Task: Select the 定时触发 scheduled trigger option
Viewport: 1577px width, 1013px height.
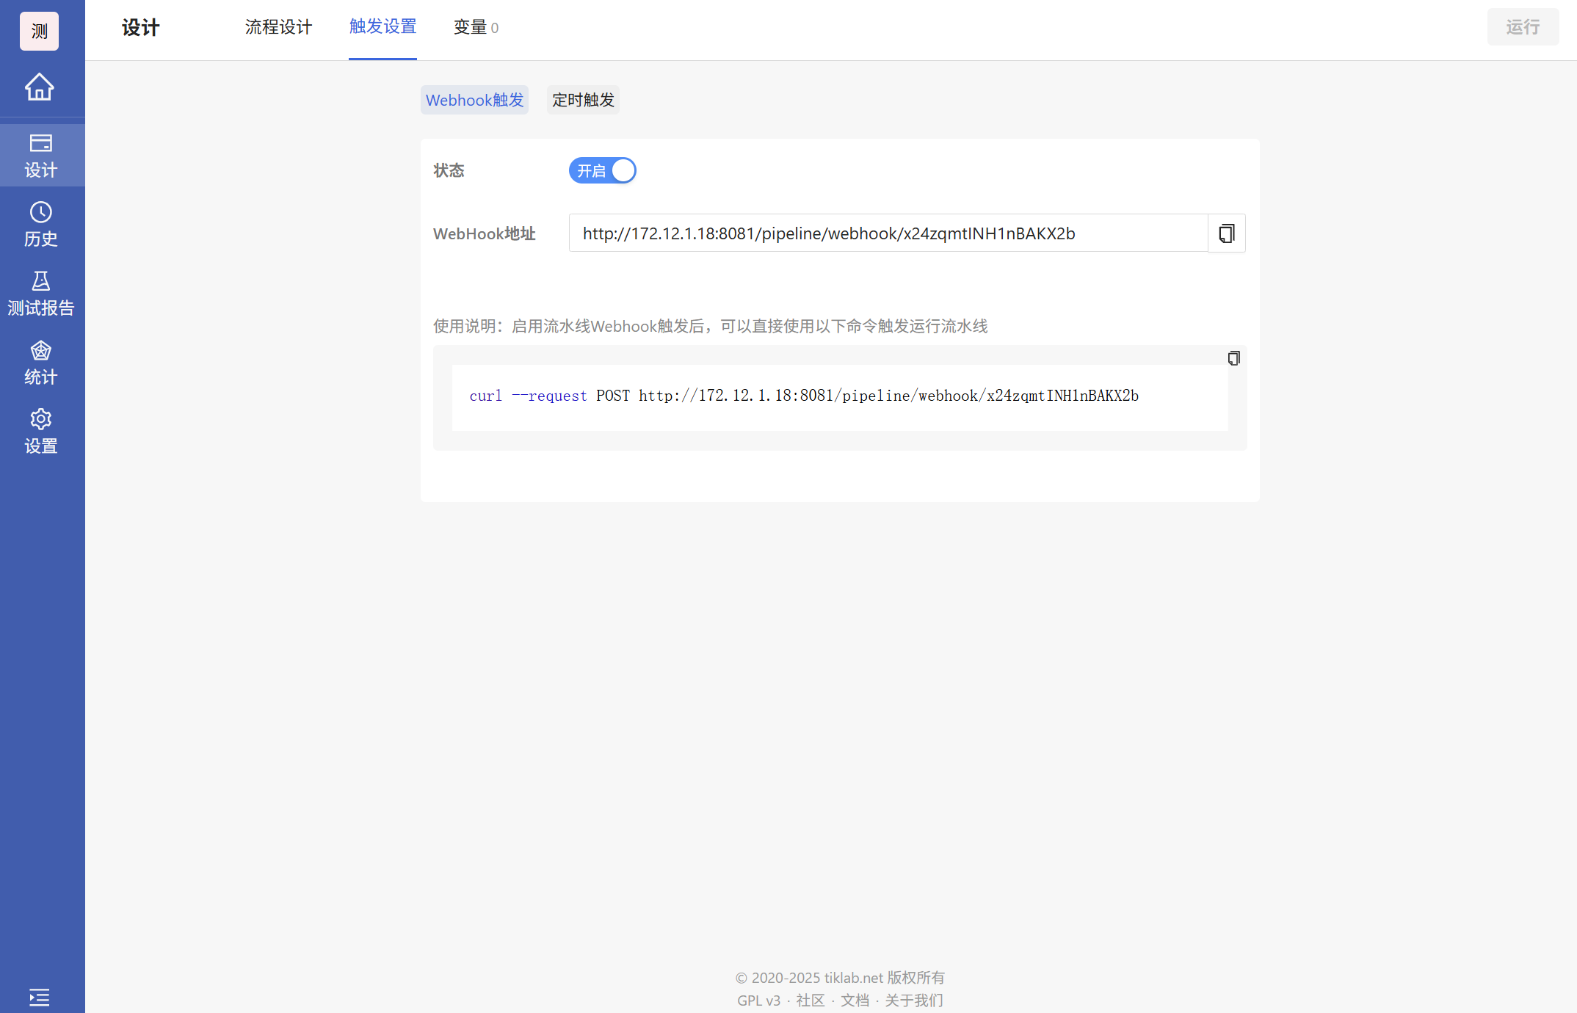Action: (x=583, y=100)
